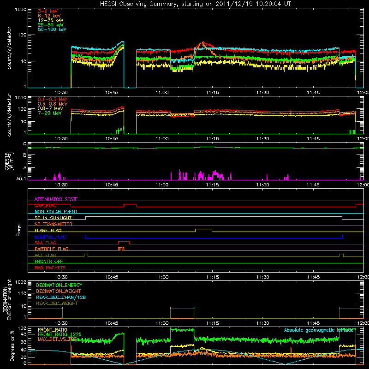
Task: Click the yellow 12-25 keV legend entry
Action: [50, 20]
